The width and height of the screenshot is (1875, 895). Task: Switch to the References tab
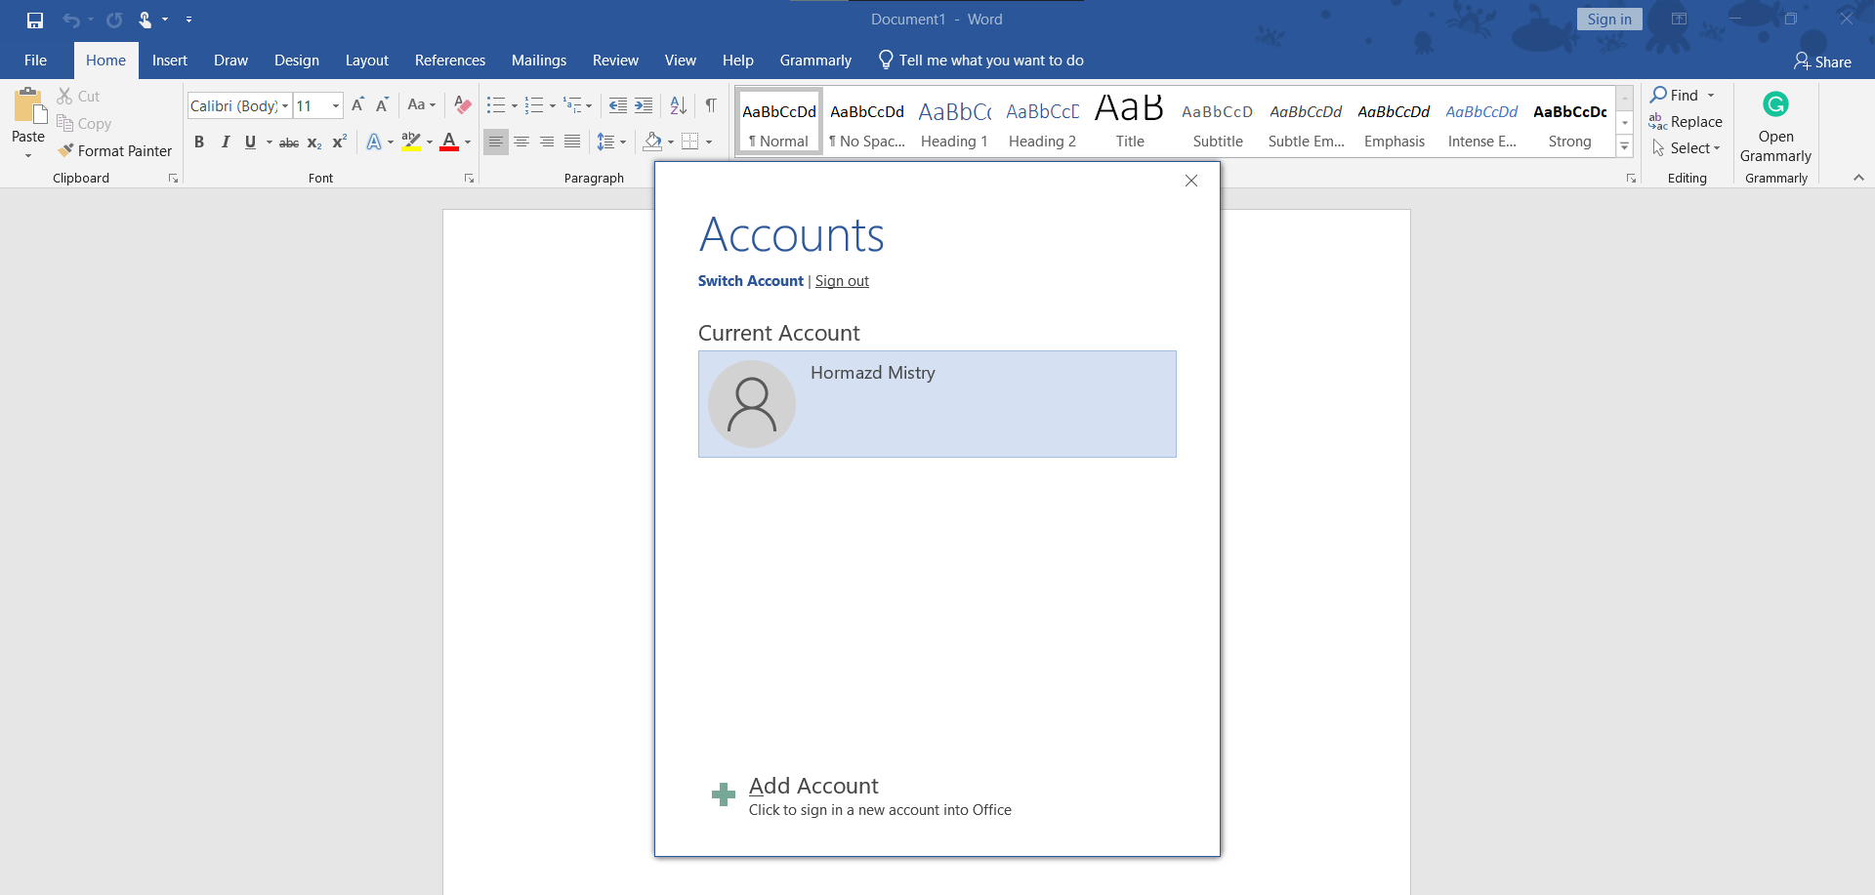pos(450,61)
